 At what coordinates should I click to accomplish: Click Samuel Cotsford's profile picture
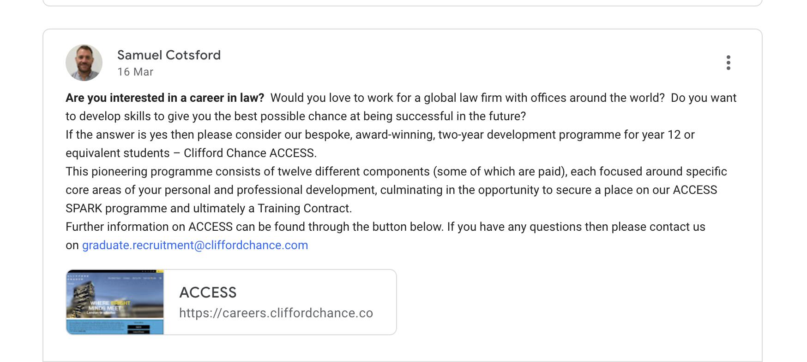84,63
